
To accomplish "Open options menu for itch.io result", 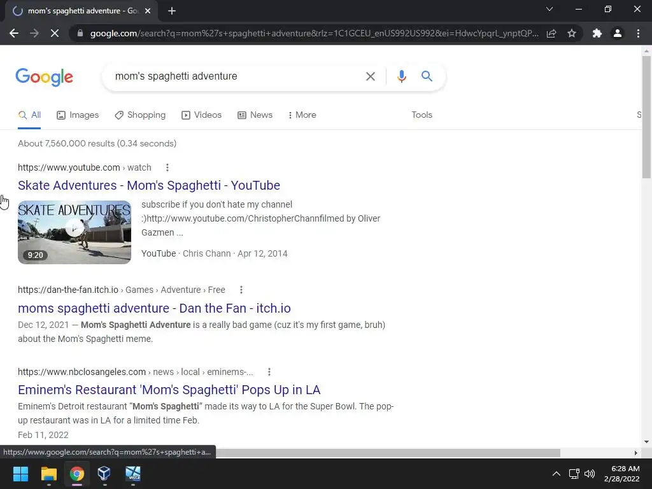I will [241, 290].
